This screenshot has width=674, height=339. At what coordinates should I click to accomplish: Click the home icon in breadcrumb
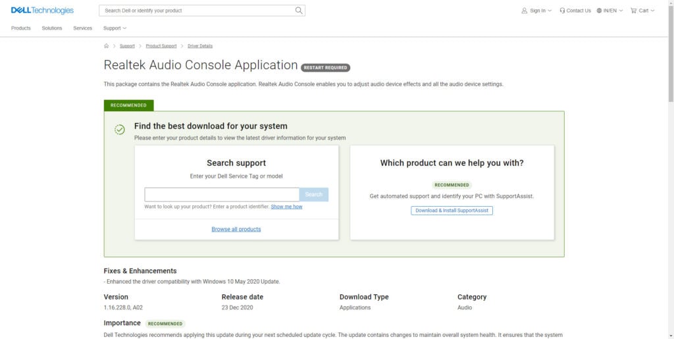click(107, 46)
